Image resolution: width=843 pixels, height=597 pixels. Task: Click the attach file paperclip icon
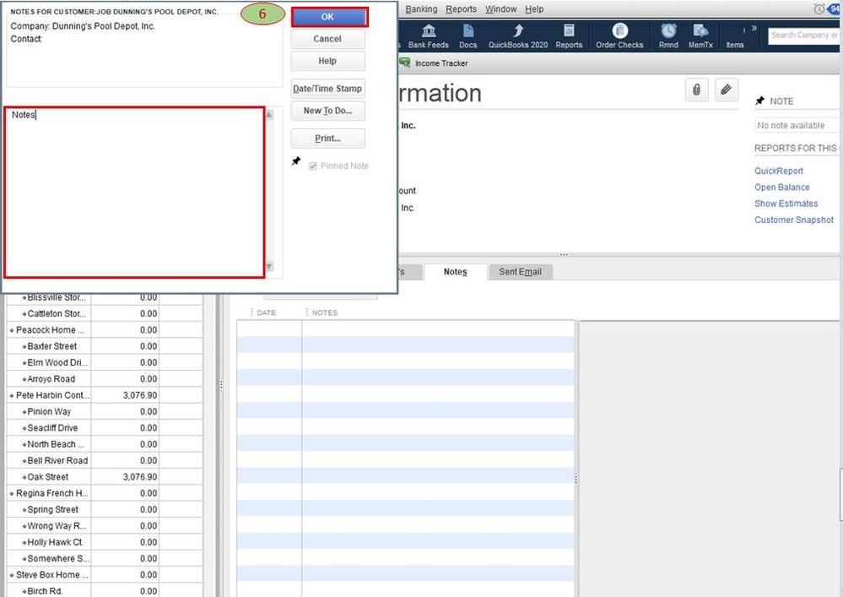tap(696, 90)
